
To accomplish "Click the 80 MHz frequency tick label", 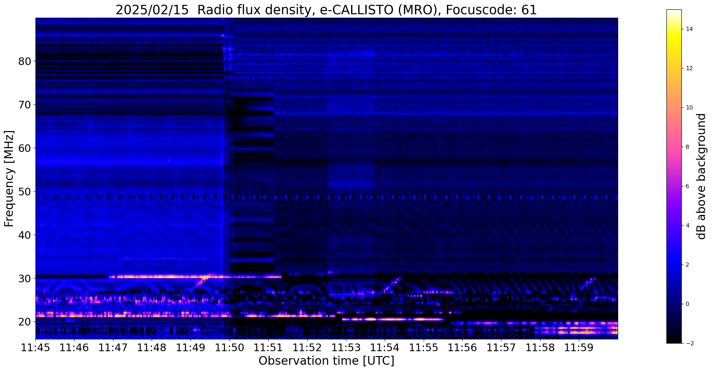I will [24, 62].
